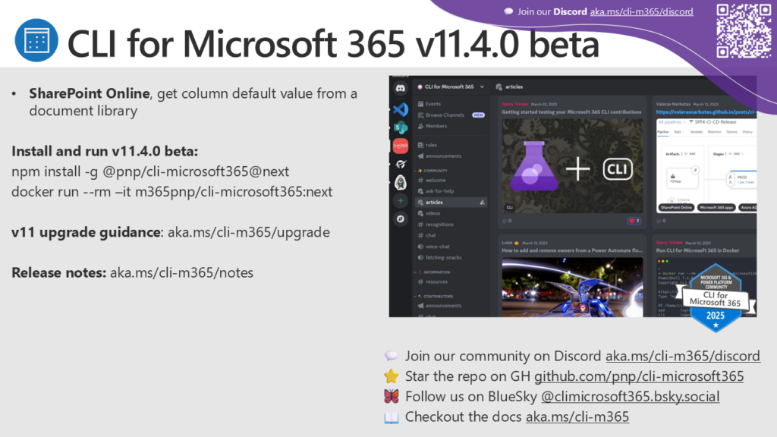
Task: Click the crown icon next to Luise
Action: 516,243
